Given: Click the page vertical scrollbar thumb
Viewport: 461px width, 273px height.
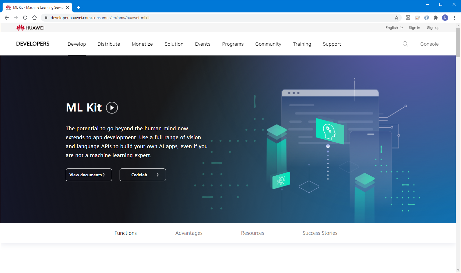Looking at the screenshot, I should (x=458, y=42).
